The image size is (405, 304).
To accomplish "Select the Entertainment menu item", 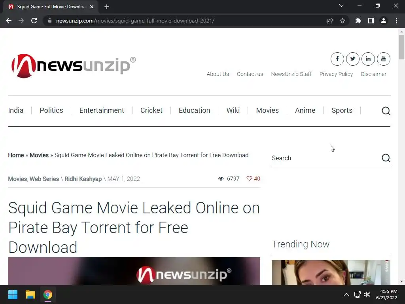I will 102,110.
